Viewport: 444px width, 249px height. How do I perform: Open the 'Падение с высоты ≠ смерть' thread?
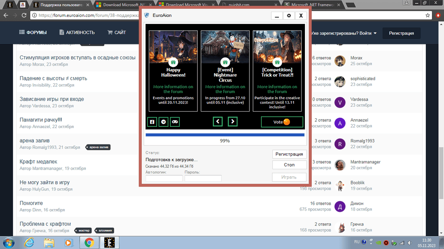coord(53,78)
